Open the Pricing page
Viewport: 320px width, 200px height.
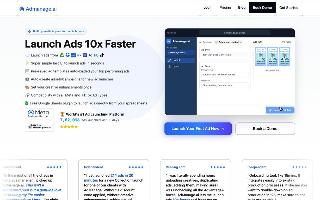(225, 8)
